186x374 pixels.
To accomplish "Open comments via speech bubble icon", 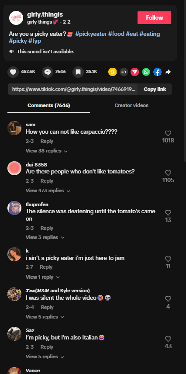I will click(x=48, y=72).
